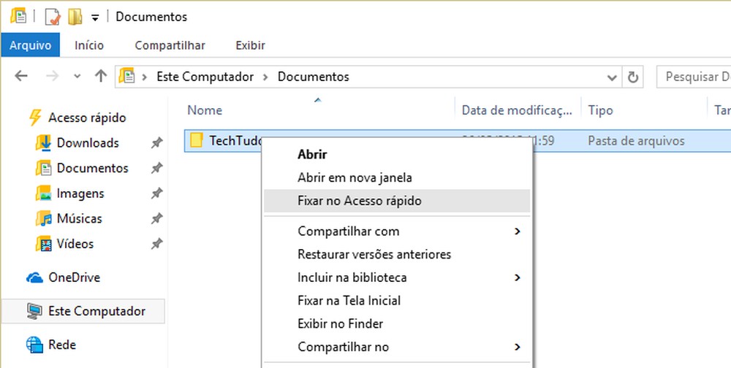Sort by Data de modificação column header
This screenshot has width=731, height=368.
pyautogui.click(x=518, y=110)
